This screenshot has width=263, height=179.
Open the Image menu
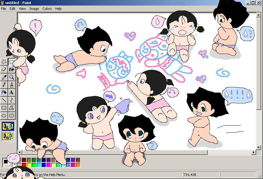34,9
